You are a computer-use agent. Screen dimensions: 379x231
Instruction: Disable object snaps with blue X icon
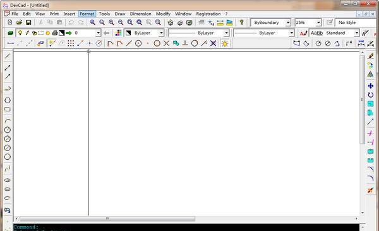(213, 43)
